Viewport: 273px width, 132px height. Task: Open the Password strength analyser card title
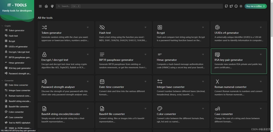[58, 87]
